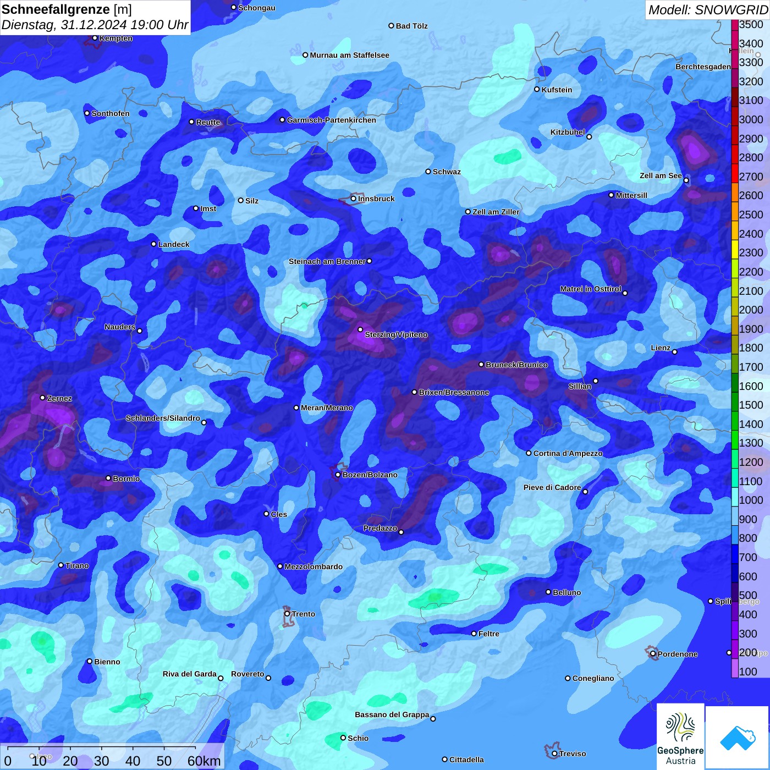Image resolution: width=770 pixels, height=770 pixels.
Task: Click the Sonthofen location dot
Action: pyautogui.click(x=87, y=113)
